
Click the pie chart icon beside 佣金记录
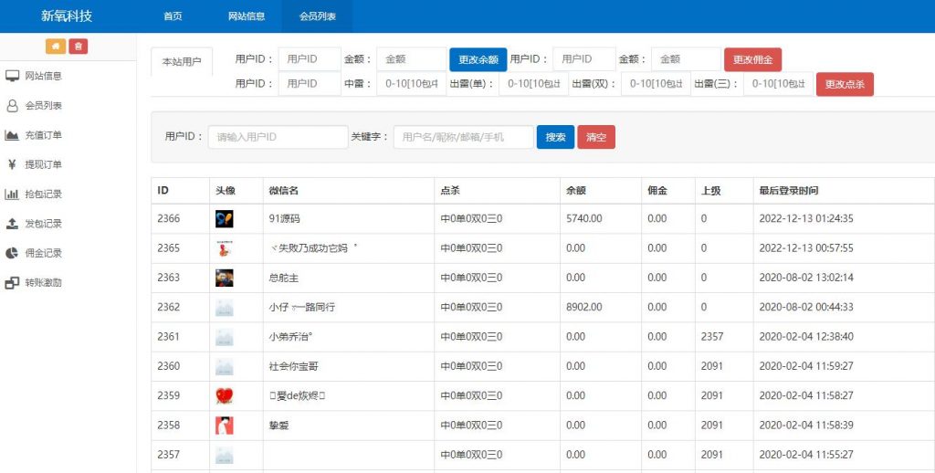click(x=13, y=253)
